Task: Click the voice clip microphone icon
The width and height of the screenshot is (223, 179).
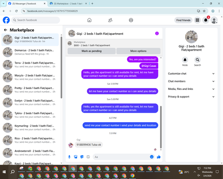Action: (69, 157)
